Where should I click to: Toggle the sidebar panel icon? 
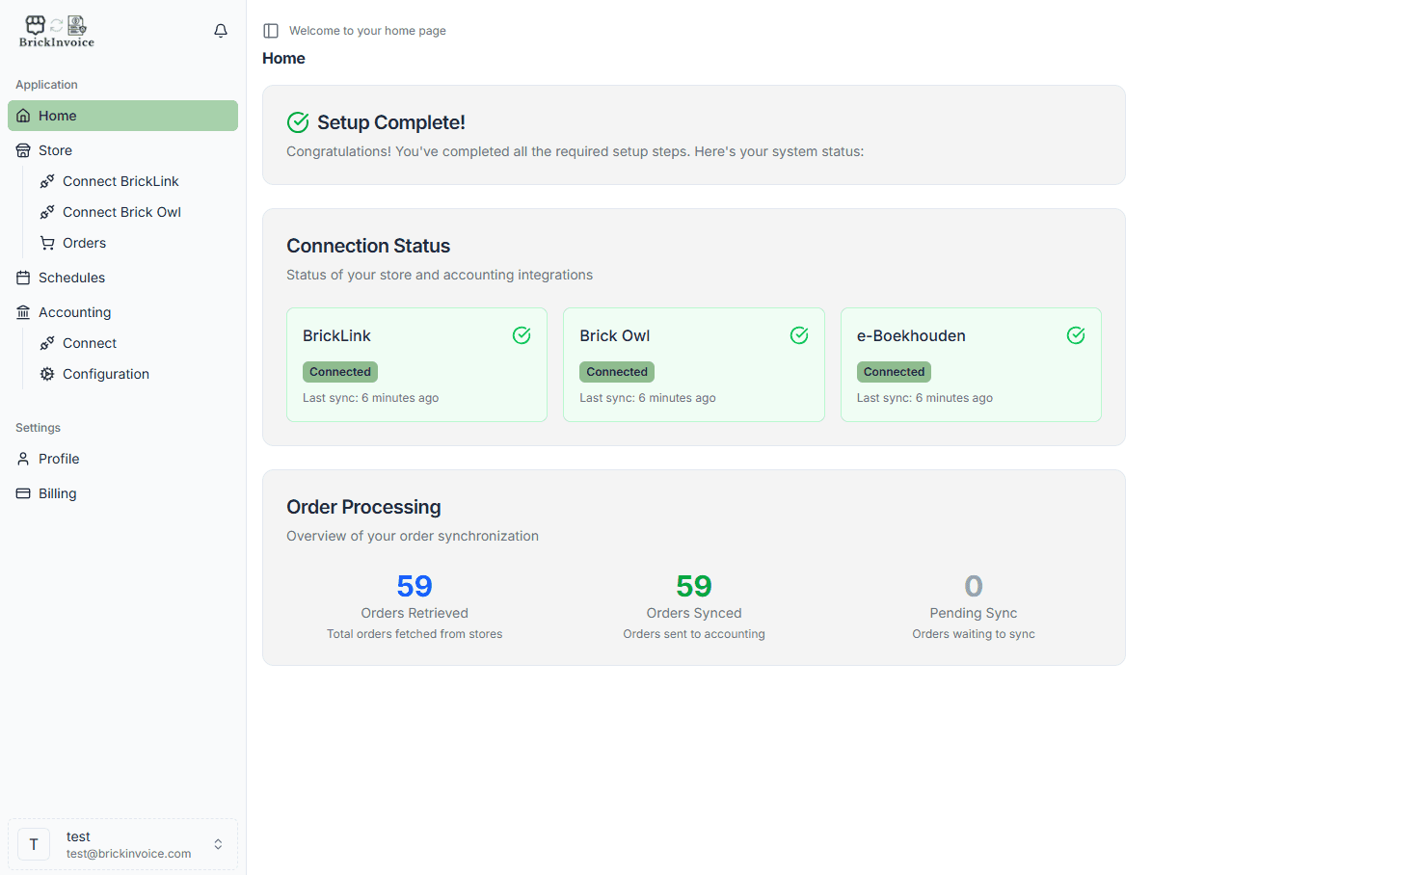[x=271, y=31]
